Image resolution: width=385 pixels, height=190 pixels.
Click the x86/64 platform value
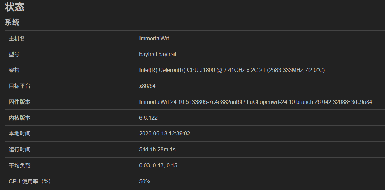(x=147, y=86)
